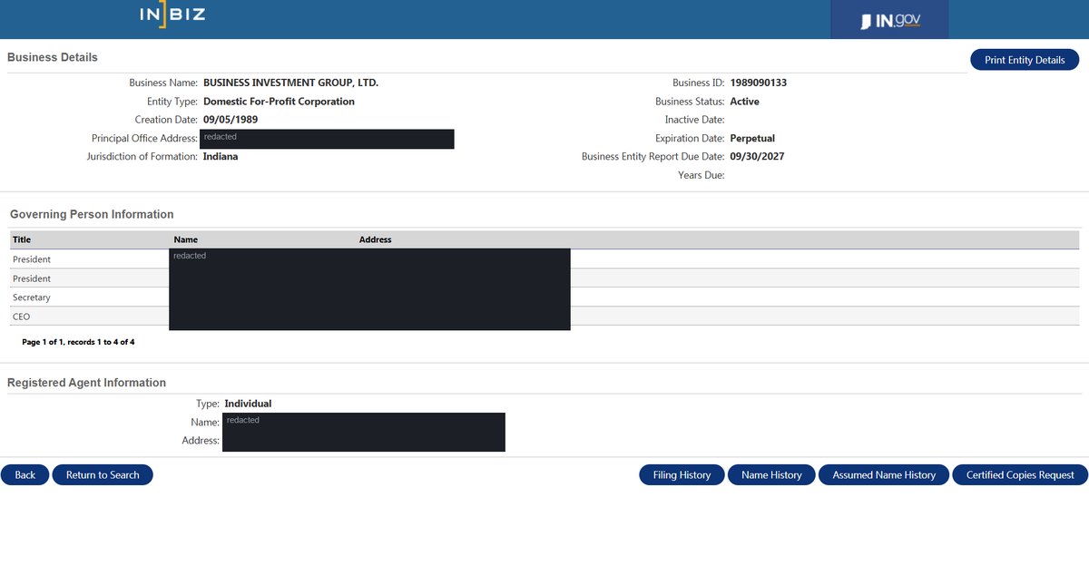Click entity type Domestic For-Profit Corporation

[279, 102]
